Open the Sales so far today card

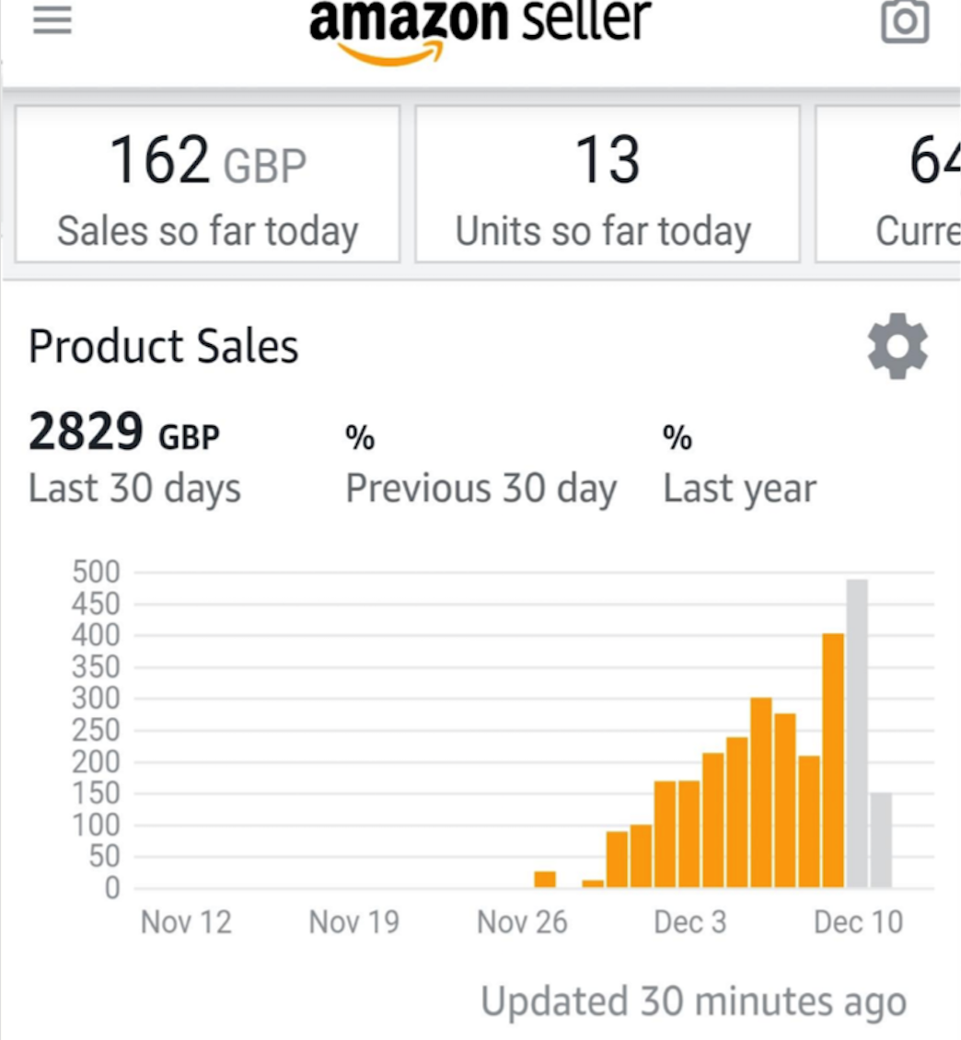(x=208, y=184)
